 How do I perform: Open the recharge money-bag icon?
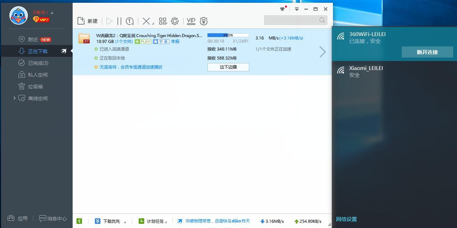[203, 21]
